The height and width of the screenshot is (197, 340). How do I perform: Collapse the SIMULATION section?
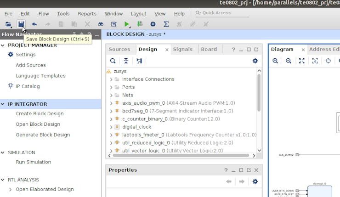3,152
